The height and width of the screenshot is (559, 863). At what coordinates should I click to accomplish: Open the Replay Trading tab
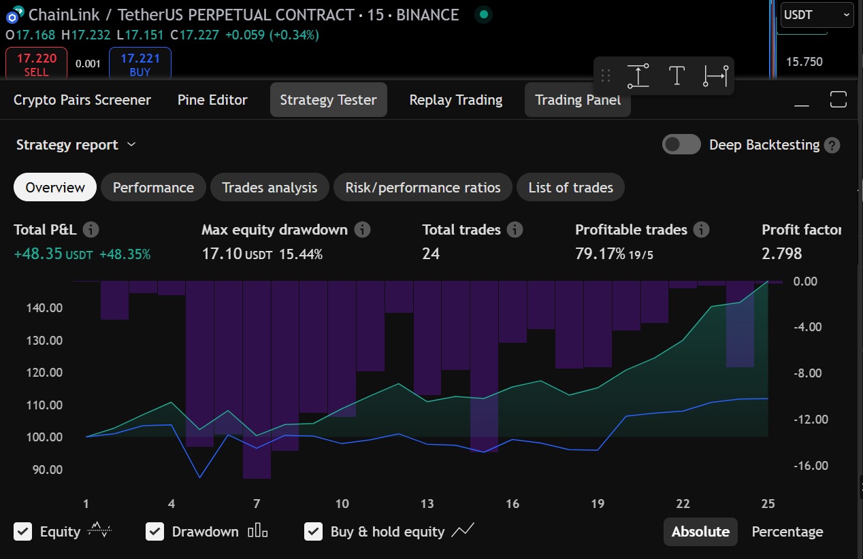[456, 100]
